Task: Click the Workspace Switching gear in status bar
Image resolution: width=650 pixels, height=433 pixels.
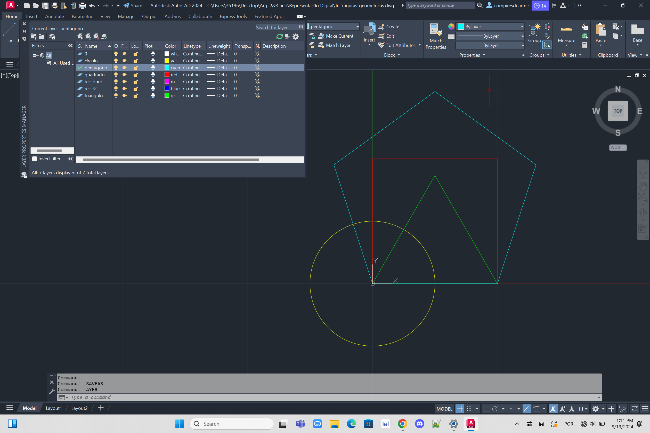Action: click(596, 409)
